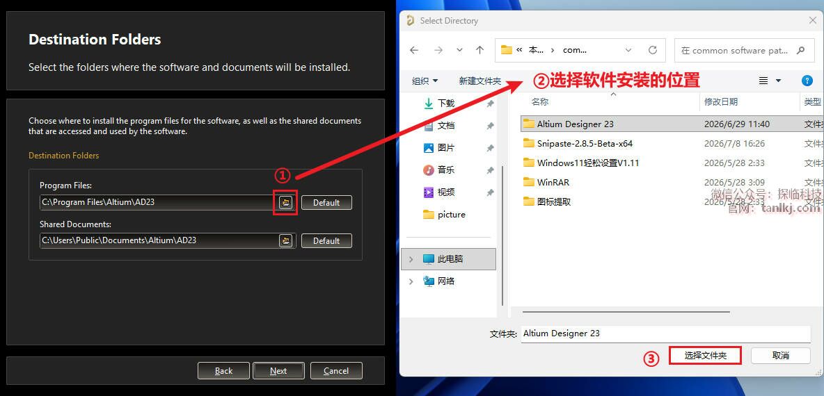Screen dimensions: 824x396
Task: Create a new folder with 新建文件夹
Action: (x=480, y=81)
